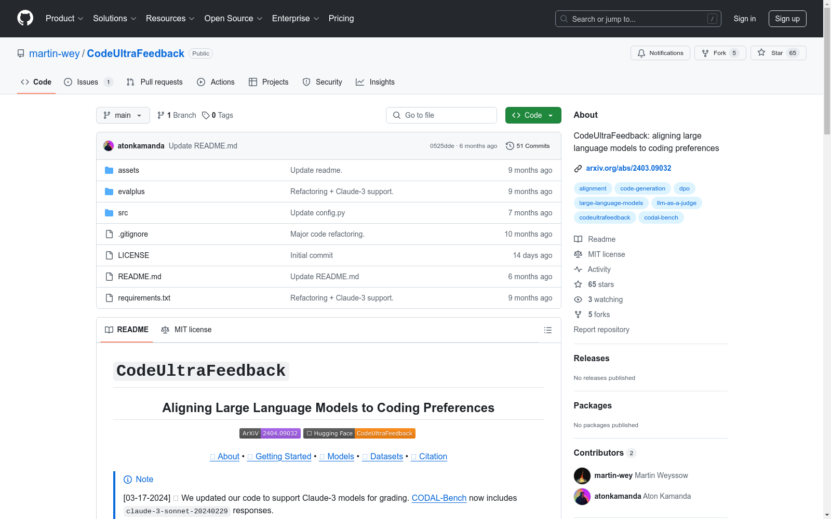Click the llm-as-a-judge topic tag
The width and height of the screenshot is (831, 519).
[676, 203]
